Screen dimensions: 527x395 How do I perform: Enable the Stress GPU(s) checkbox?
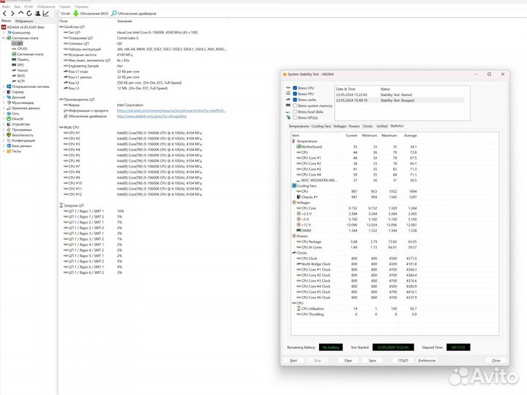tap(295, 117)
